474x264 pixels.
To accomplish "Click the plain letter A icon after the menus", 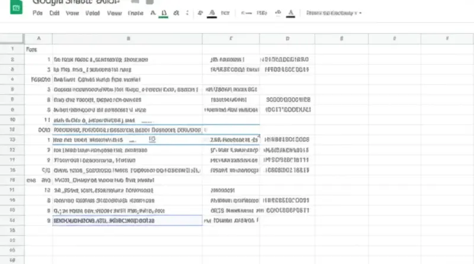I will 153,13.
